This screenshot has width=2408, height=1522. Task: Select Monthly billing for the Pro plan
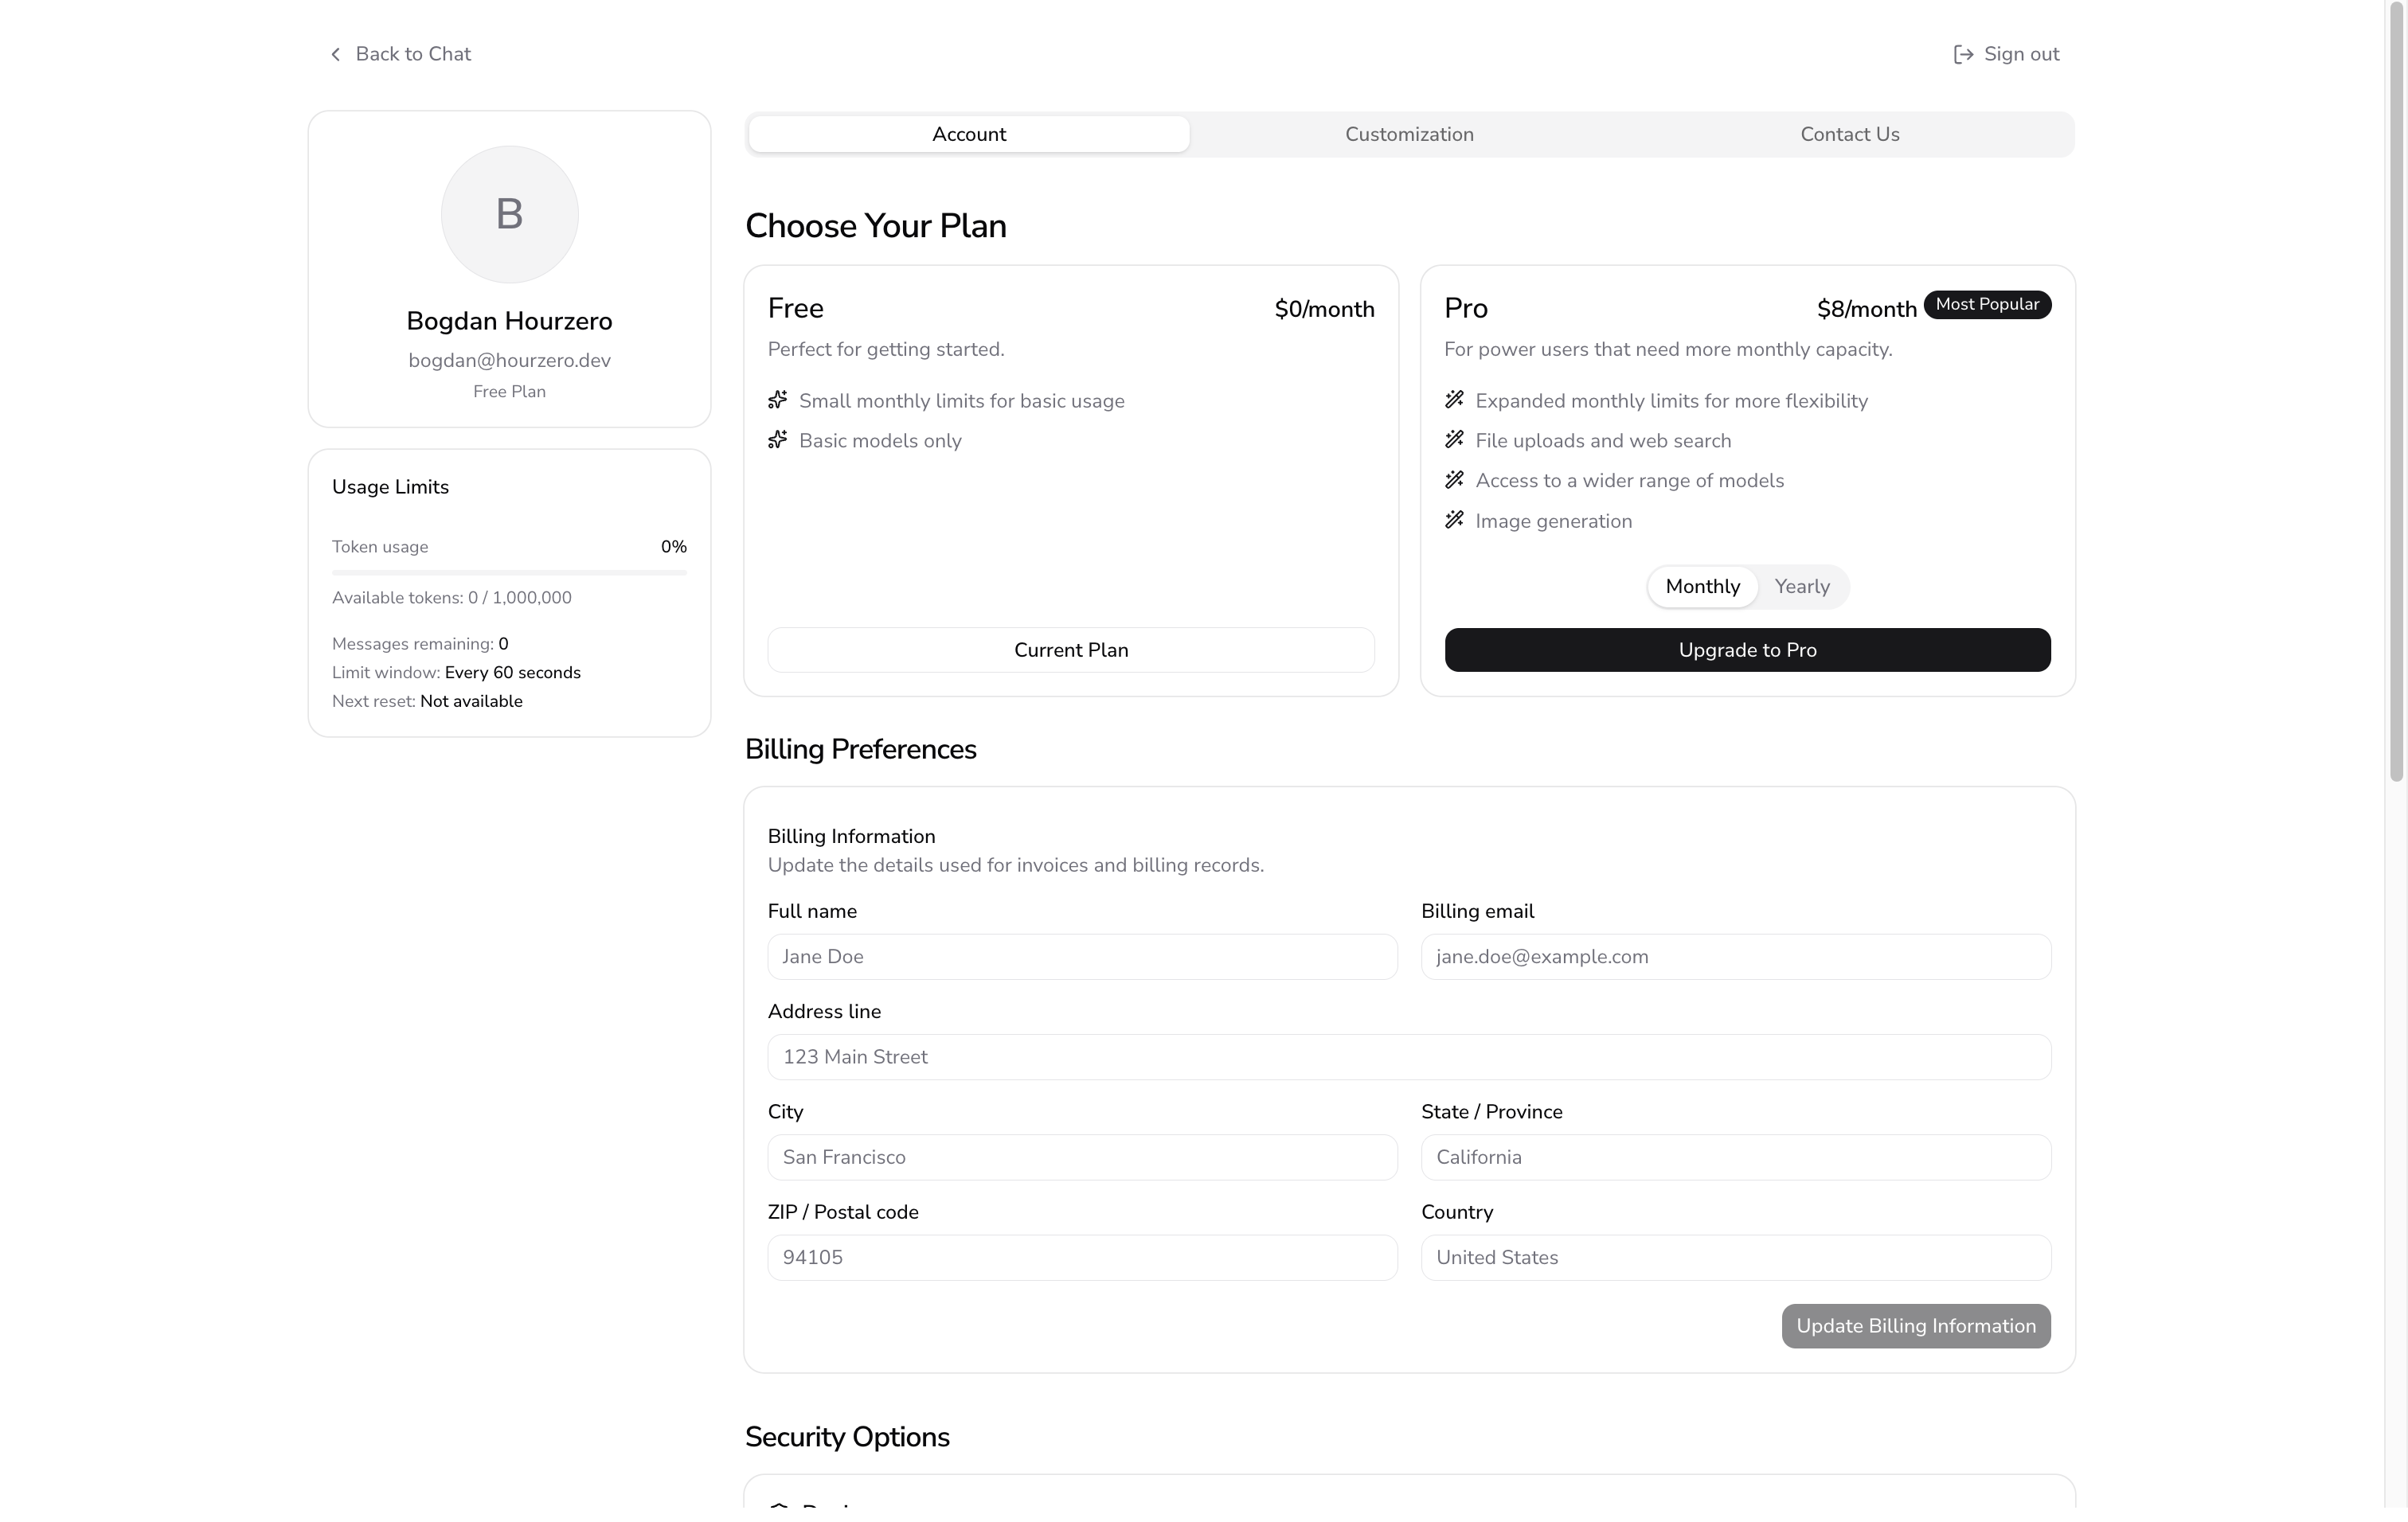pos(1702,587)
